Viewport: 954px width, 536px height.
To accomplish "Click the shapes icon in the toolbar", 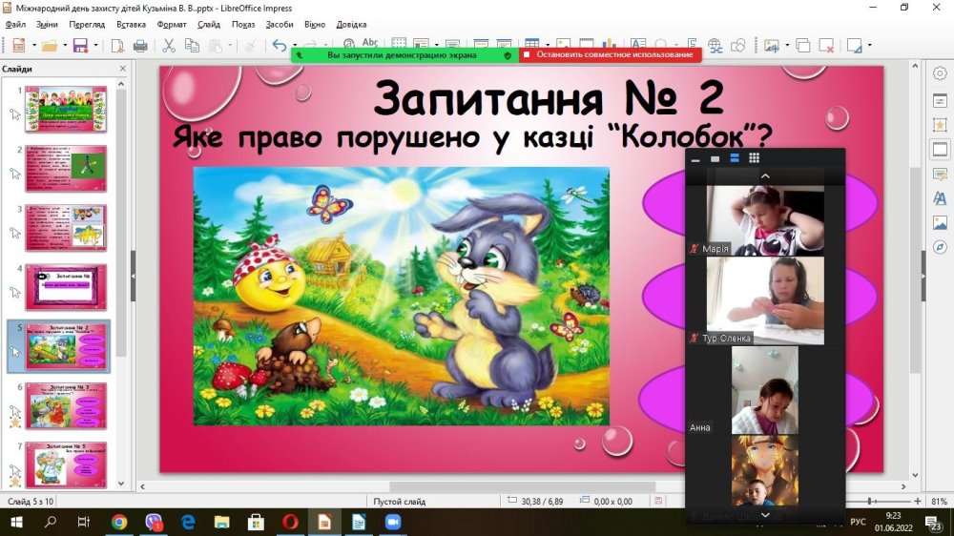I will tap(738, 46).
